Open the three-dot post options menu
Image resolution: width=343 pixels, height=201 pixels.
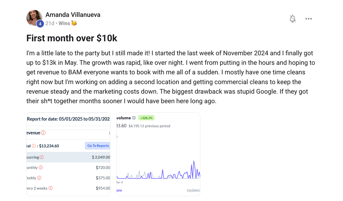[x=308, y=19]
